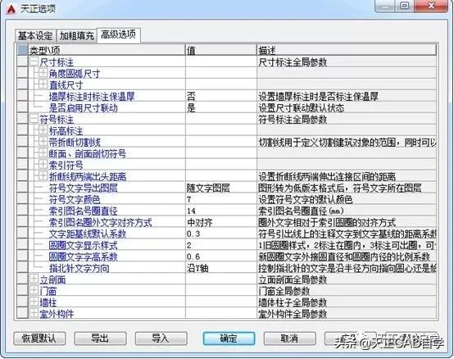
Task: Click the 设置符号文字的默认颜色 description
Action: [306, 199]
